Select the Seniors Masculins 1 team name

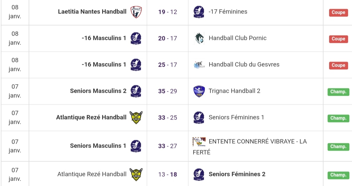tap(98, 146)
